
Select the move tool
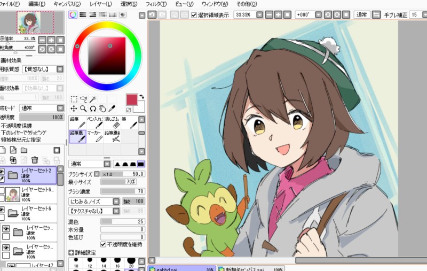[74, 109]
